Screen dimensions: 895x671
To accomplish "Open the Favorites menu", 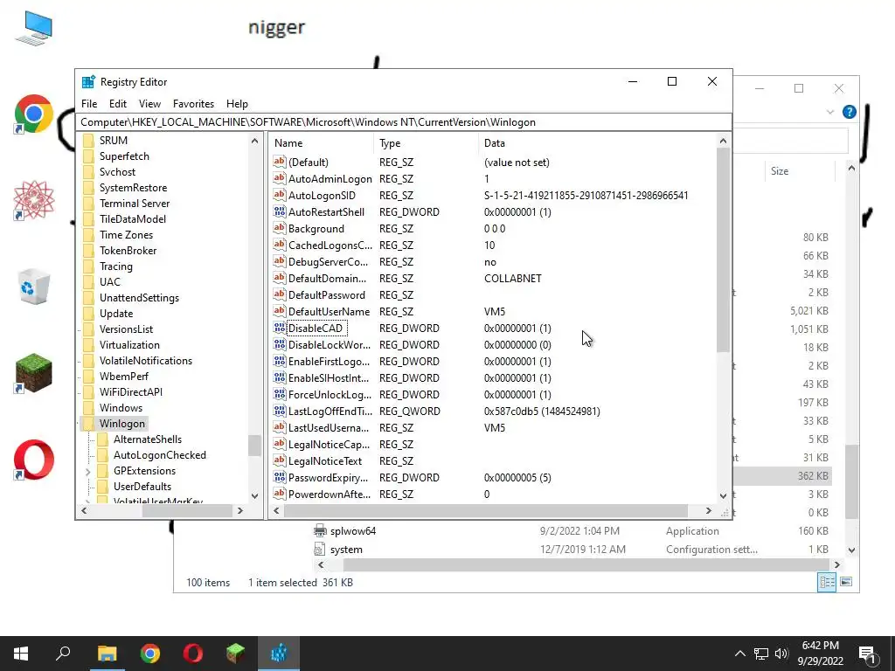I will click(193, 104).
